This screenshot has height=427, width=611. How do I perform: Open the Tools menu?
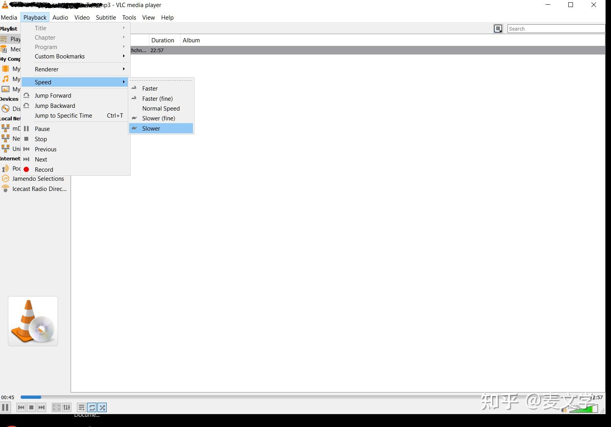(129, 17)
